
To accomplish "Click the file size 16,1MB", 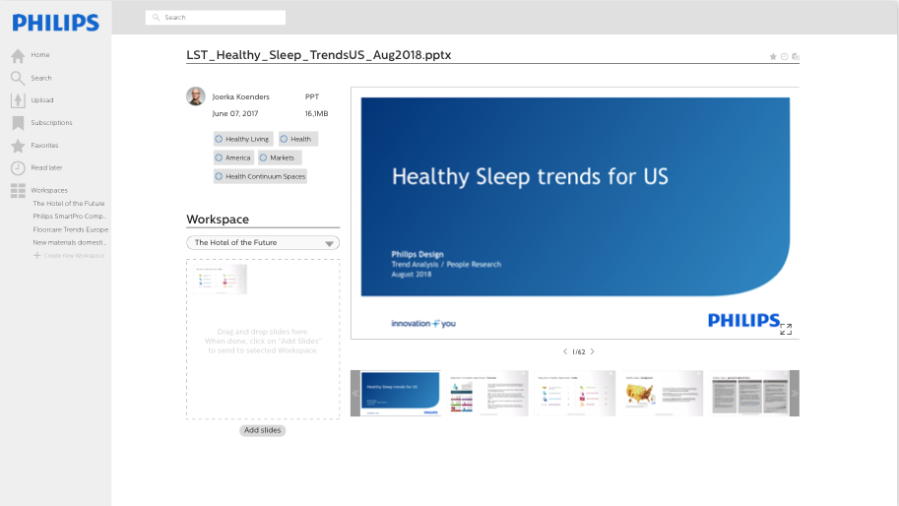I will click(x=316, y=114).
